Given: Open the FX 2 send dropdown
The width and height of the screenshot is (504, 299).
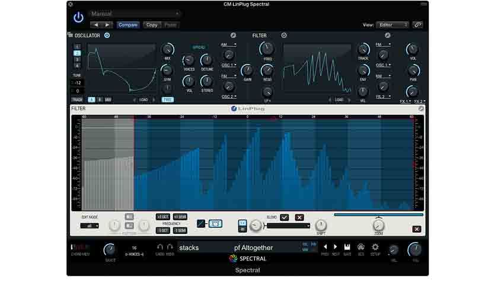Looking at the screenshot, I should coord(419,101).
